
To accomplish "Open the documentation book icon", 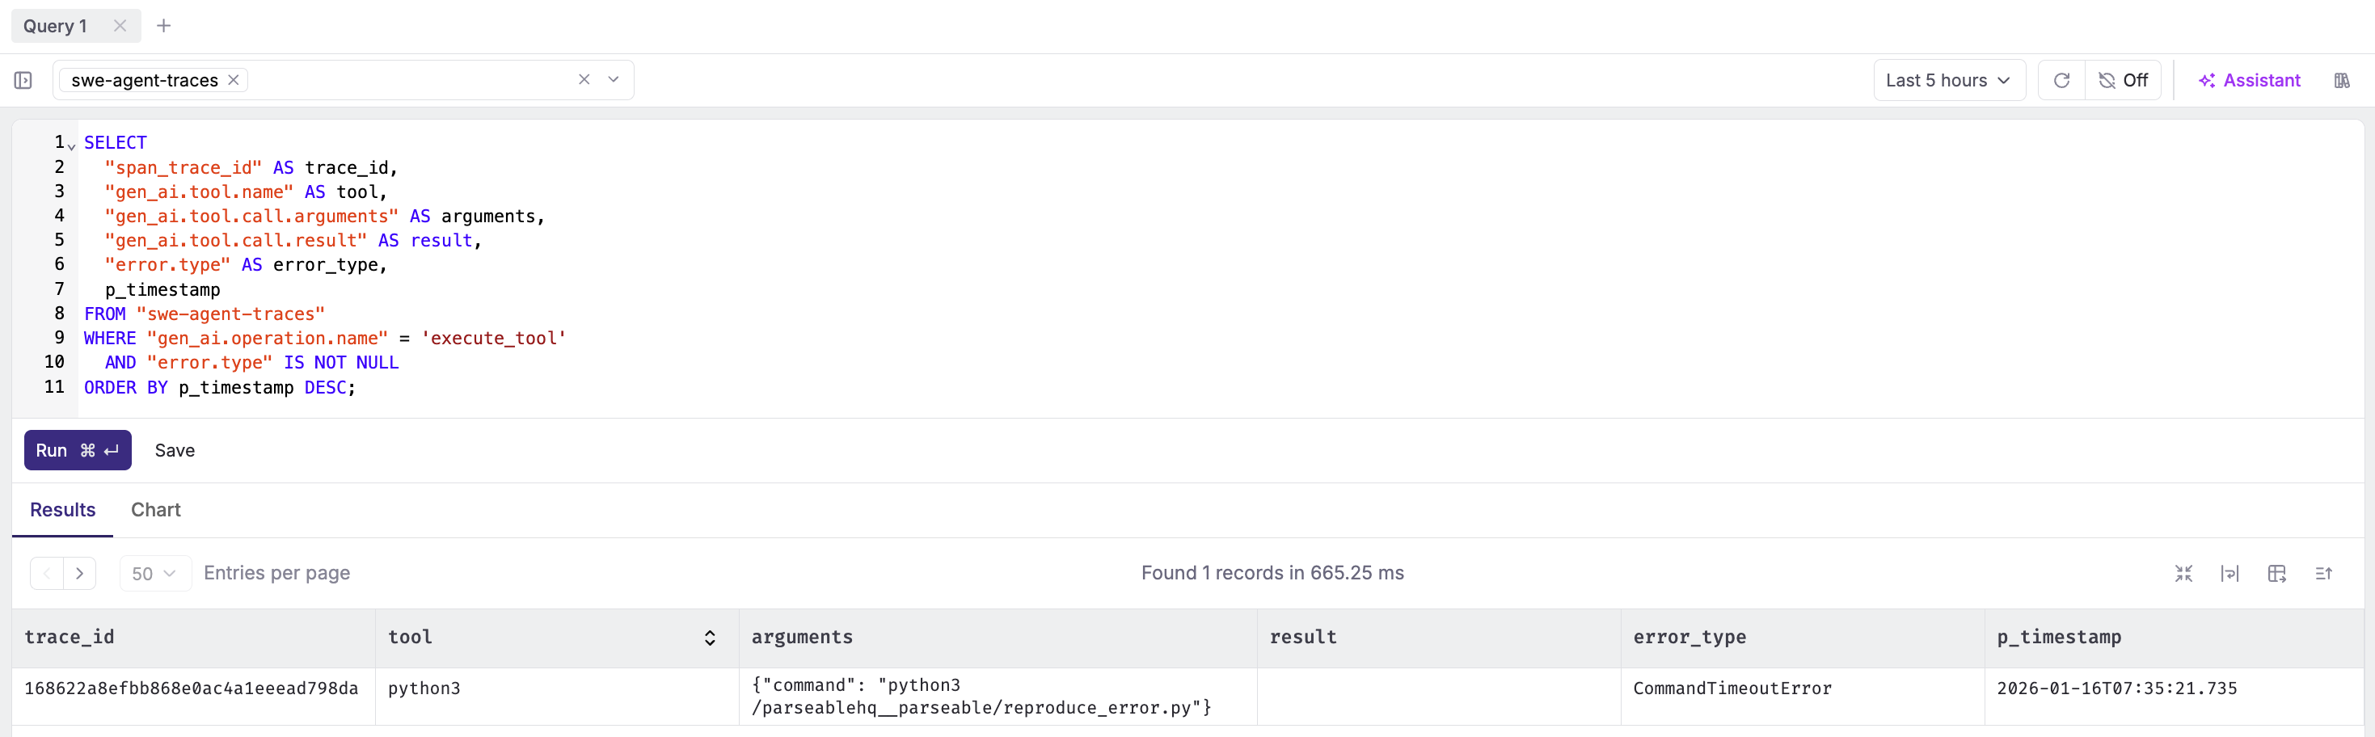I will [2341, 81].
